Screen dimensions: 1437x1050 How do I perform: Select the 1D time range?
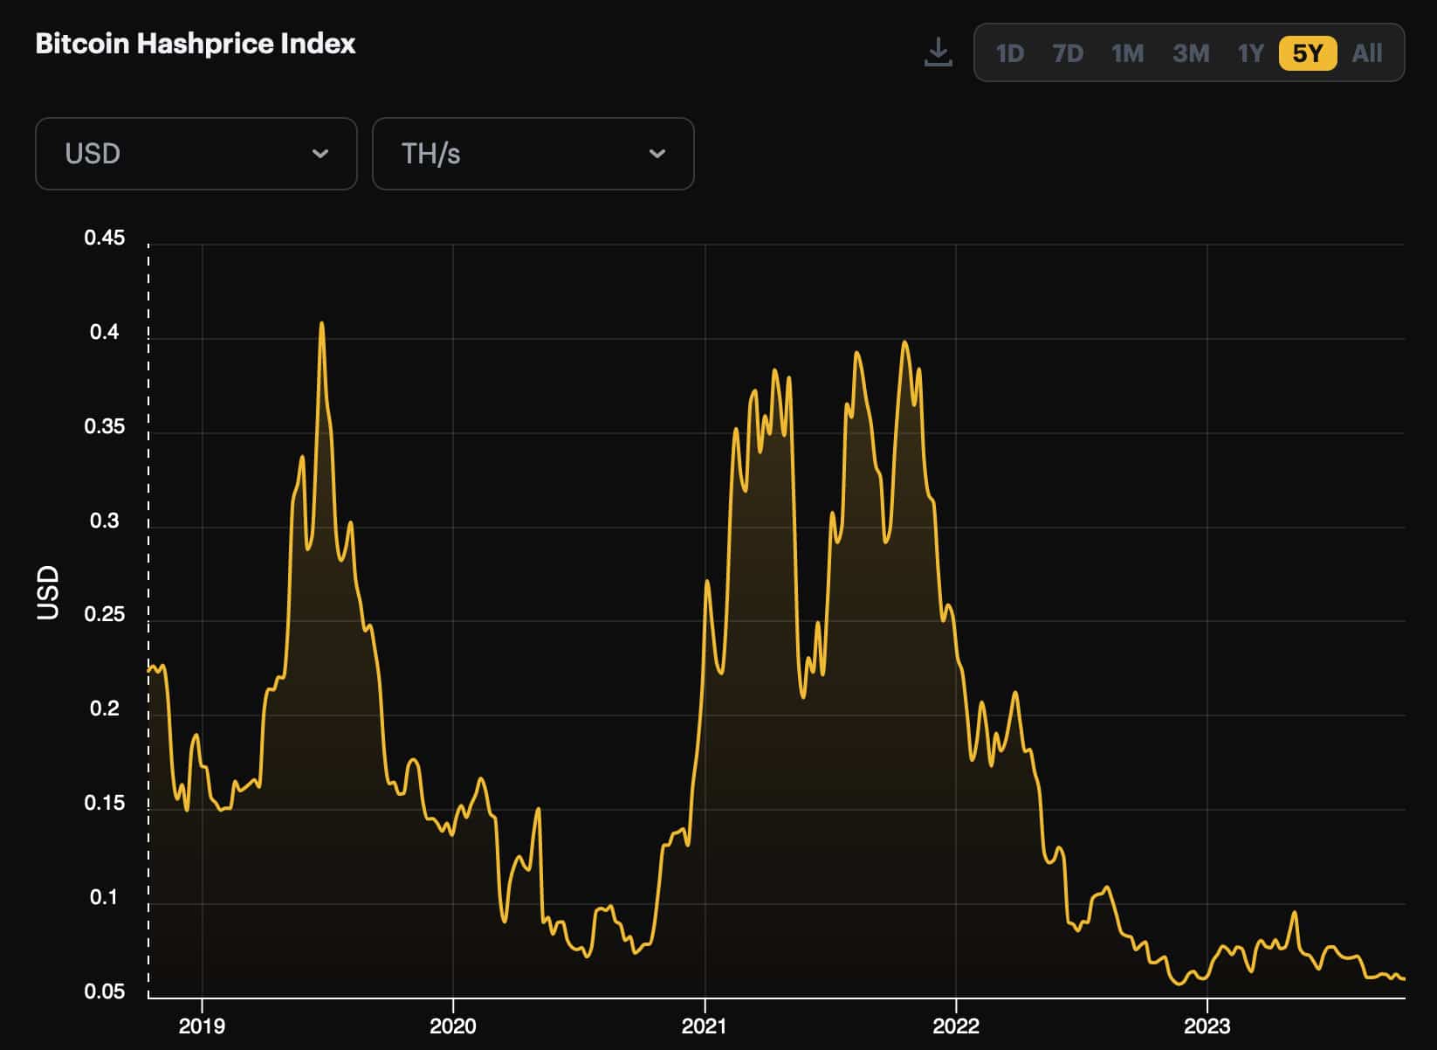[x=1010, y=53]
